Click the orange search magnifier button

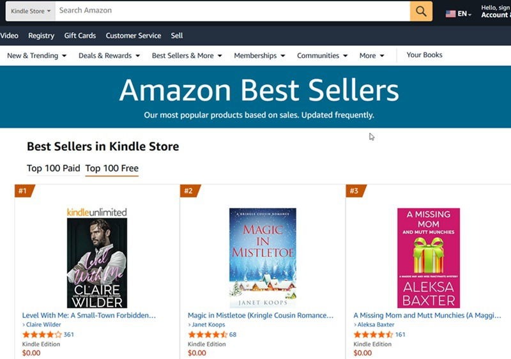[x=421, y=11]
